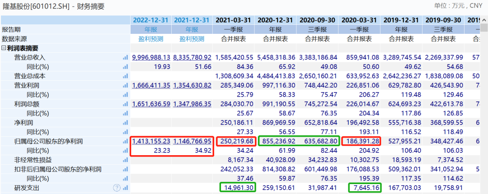Collapse the 利润表摘要 section
Screen dimensions: 488x194
click(4, 48)
